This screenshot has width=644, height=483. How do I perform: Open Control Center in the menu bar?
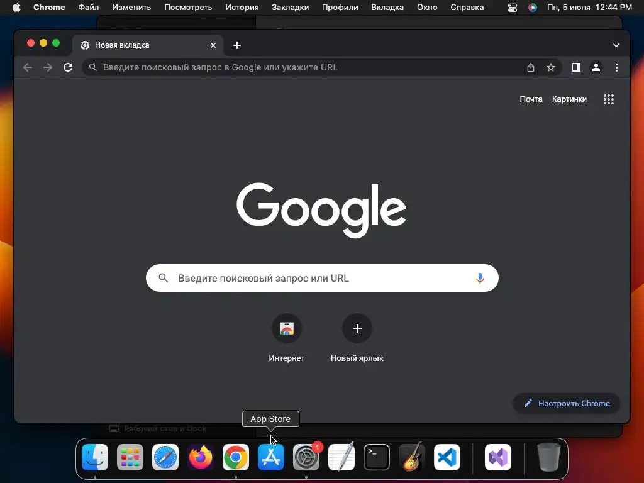click(513, 8)
